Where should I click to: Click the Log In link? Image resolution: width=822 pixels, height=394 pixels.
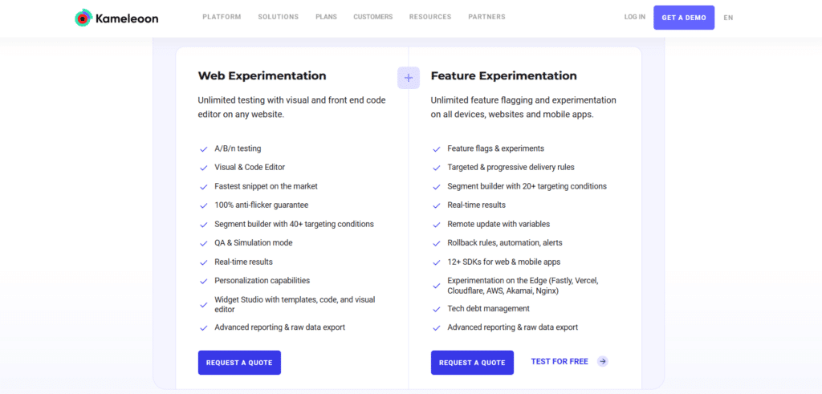tap(634, 17)
